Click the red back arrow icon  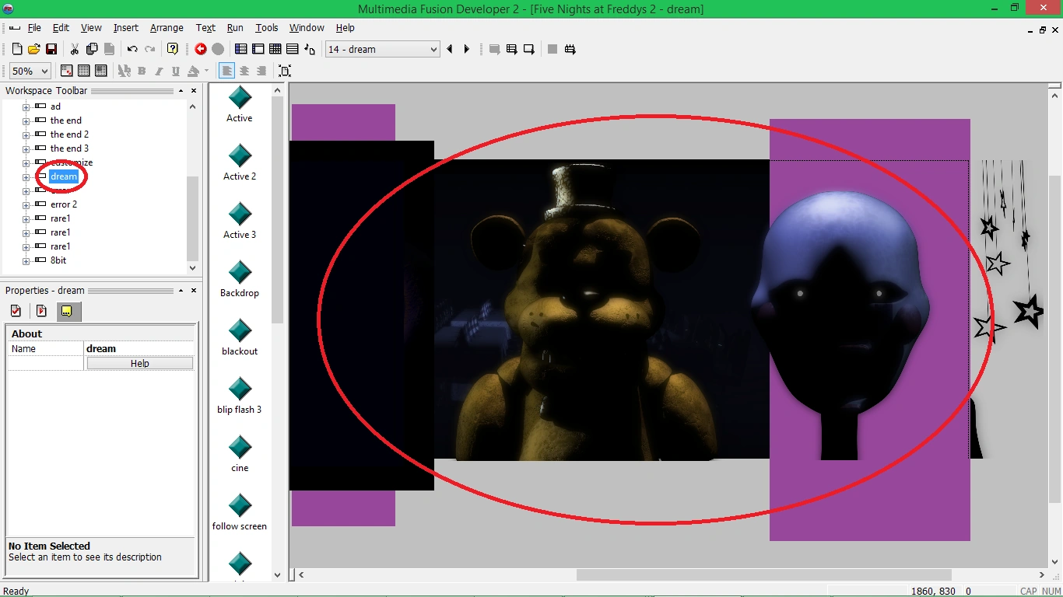click(x=201, y=49)
